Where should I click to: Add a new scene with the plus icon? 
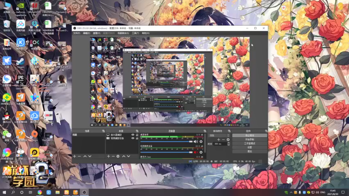pos(75,156)
